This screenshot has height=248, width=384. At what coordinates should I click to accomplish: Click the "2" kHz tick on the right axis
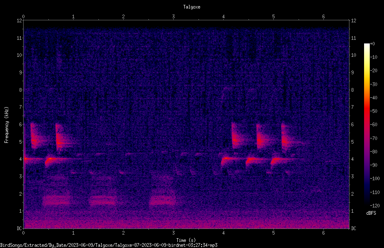click(x=352, y=194)
